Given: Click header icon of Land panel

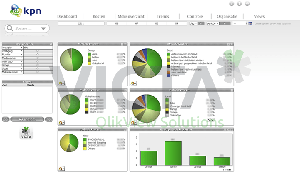Looking at the screenshot, I should point(232,90).
